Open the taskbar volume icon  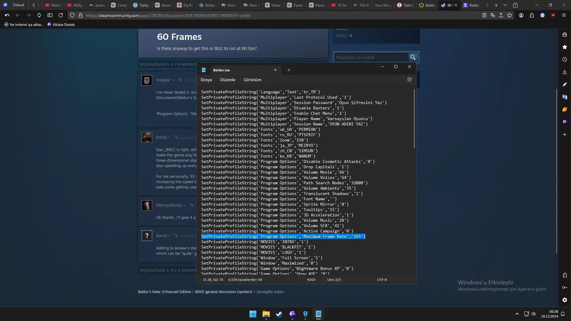[x=533, y=314]
